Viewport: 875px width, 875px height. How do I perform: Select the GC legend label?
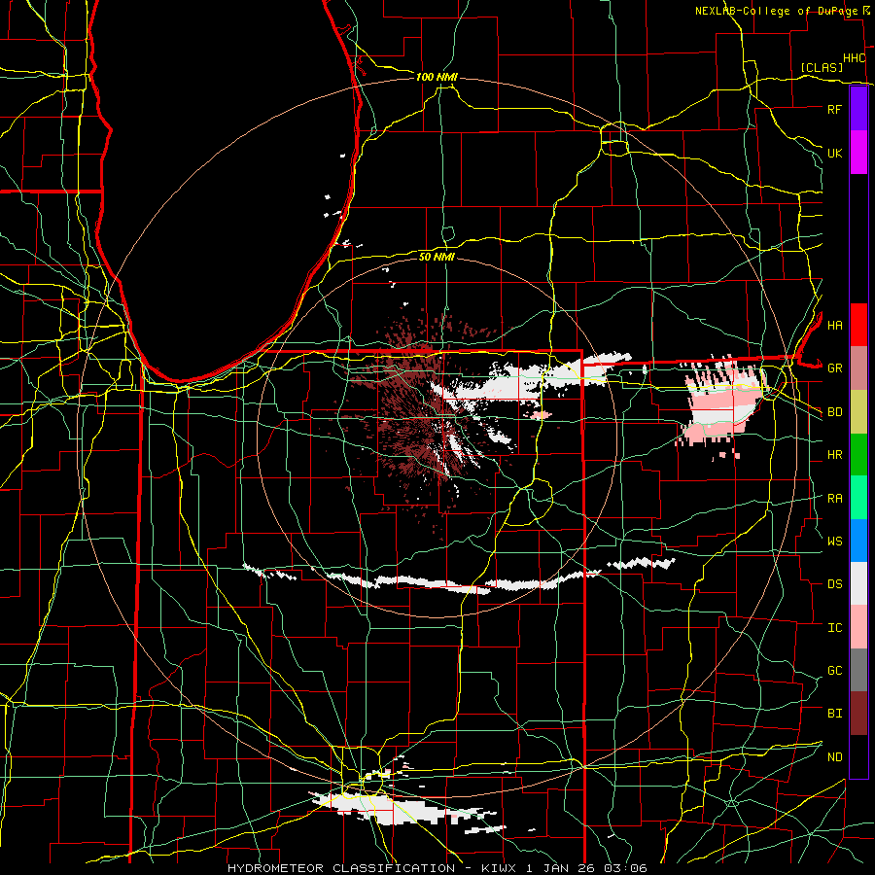tap(834, 671)
